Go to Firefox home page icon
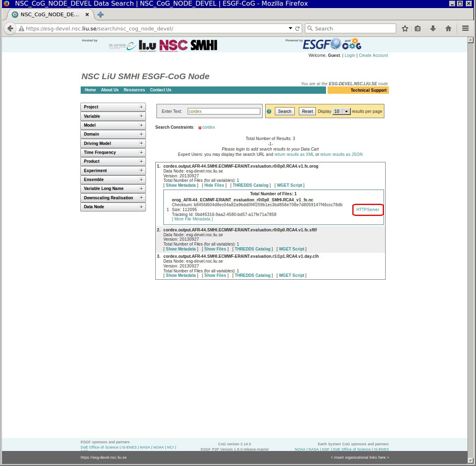Image resolution: width=476 pixels, height=466 pixels. [448, 28]
